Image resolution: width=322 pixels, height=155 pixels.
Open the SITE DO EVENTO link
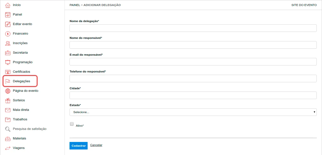pyautogui.click(x=304, y=5)
